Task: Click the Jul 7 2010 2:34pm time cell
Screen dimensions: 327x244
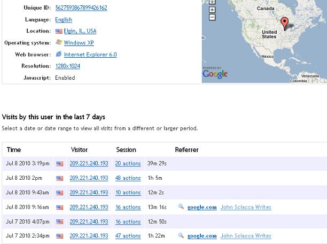Action: 28,235
